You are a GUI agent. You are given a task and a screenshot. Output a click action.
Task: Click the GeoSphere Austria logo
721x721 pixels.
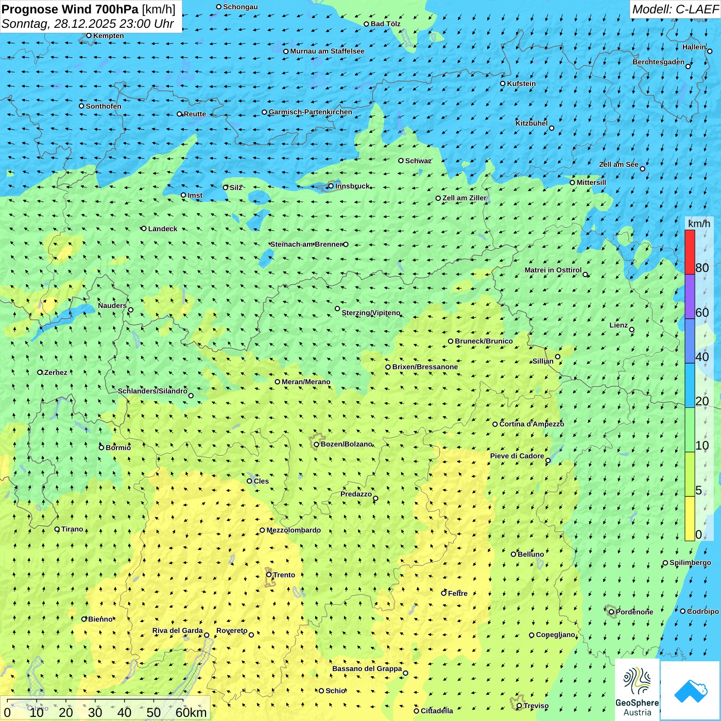[x=637, y=690]
